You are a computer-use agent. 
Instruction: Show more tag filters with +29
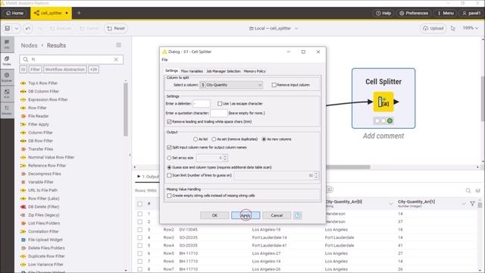pyautogui.click(x=93, y=70)
